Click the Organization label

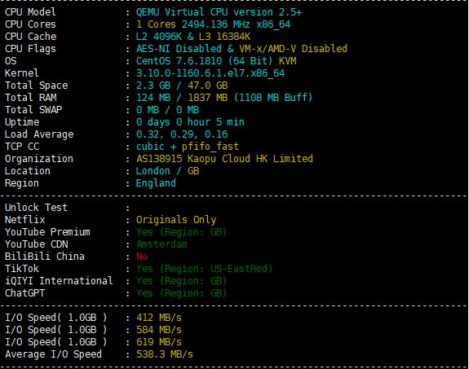point(39,159)
